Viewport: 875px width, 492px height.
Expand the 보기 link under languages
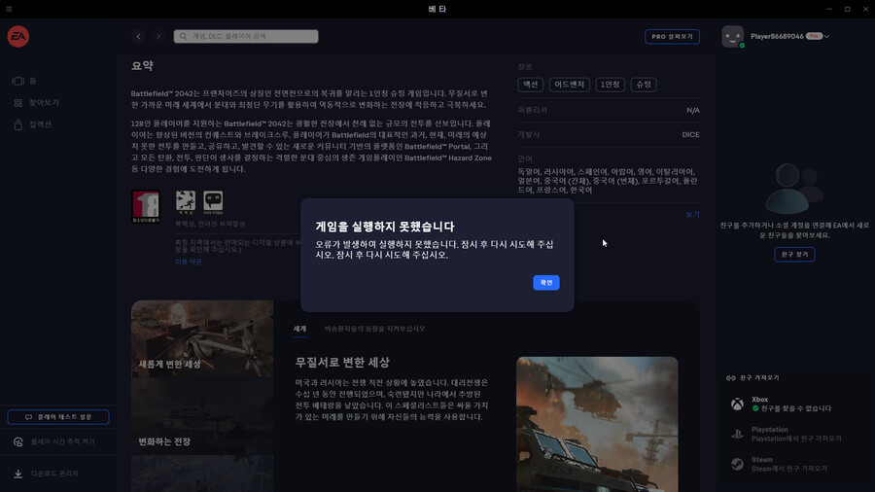pos(692,214)
